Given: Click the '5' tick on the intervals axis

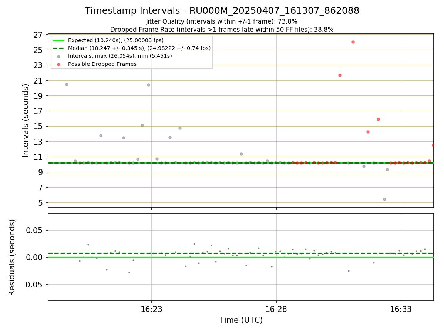Looking at the screenshot, I should pos(41,203).
